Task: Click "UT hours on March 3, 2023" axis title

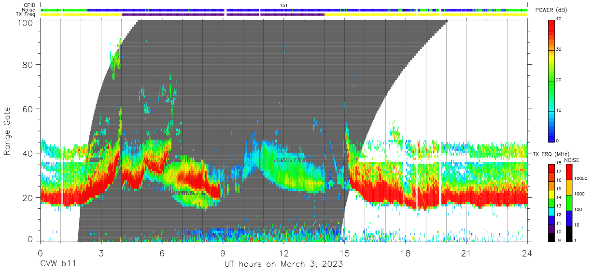Action: point(283,264)
